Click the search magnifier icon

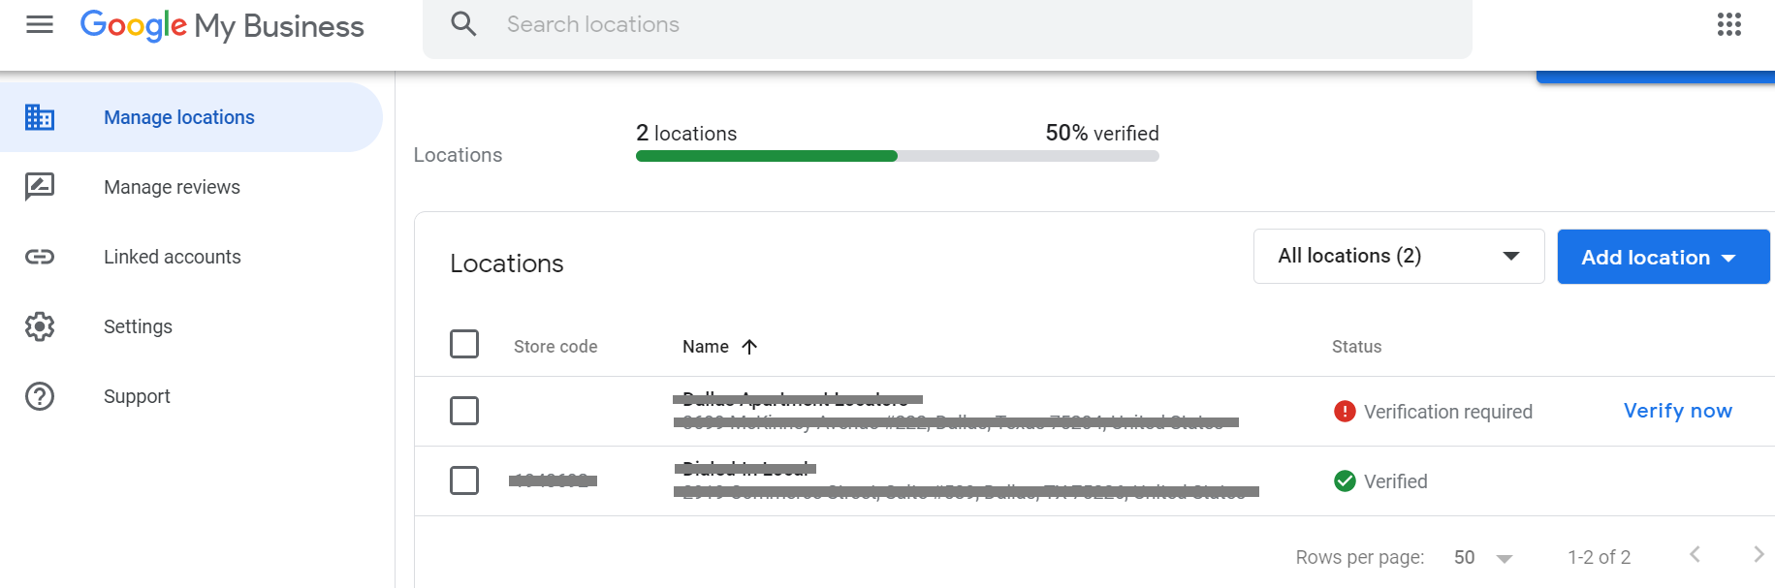(464, 24)
